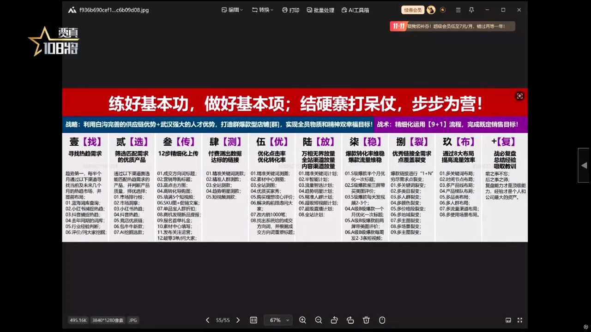591x332 pixels.
Task: Click the zoom out magnifier icon
Action: tap(319, 320)
